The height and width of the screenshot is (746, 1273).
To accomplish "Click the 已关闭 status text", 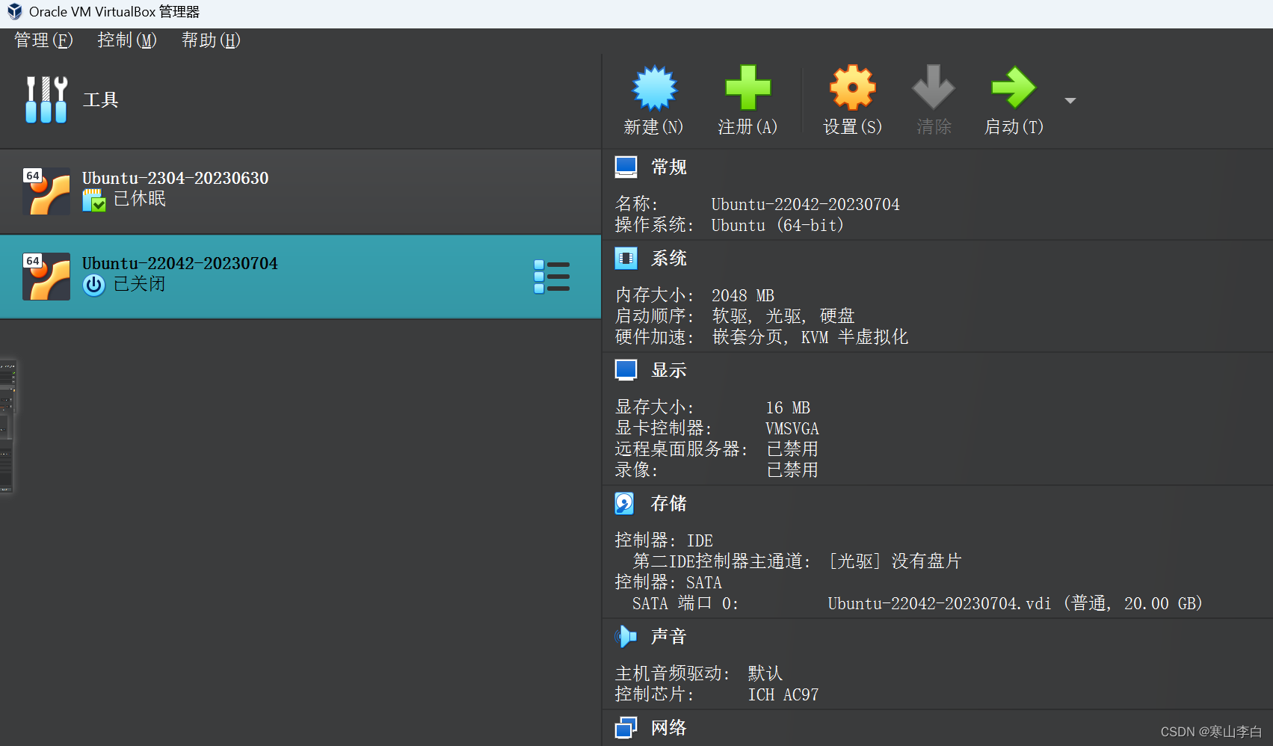I will (x=140, y=284).
